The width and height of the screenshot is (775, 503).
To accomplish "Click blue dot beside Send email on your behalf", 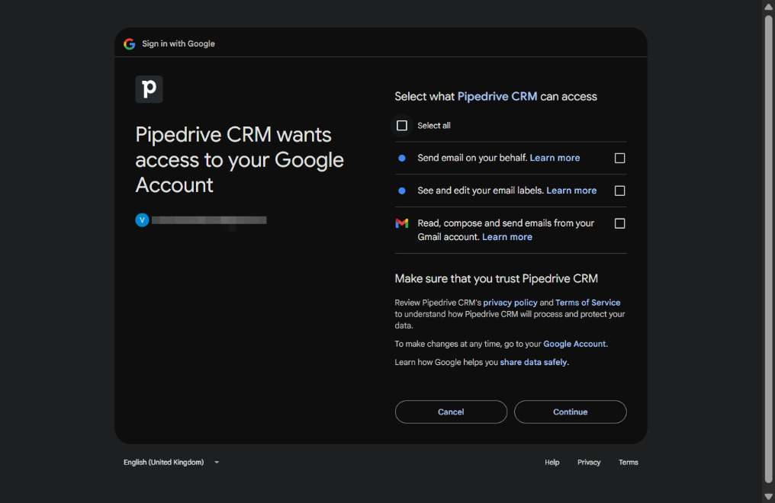I will pos(402,159).
